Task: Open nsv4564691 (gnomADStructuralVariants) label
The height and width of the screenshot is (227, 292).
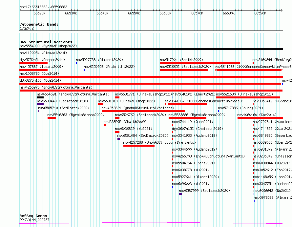Action: [73, 94]
